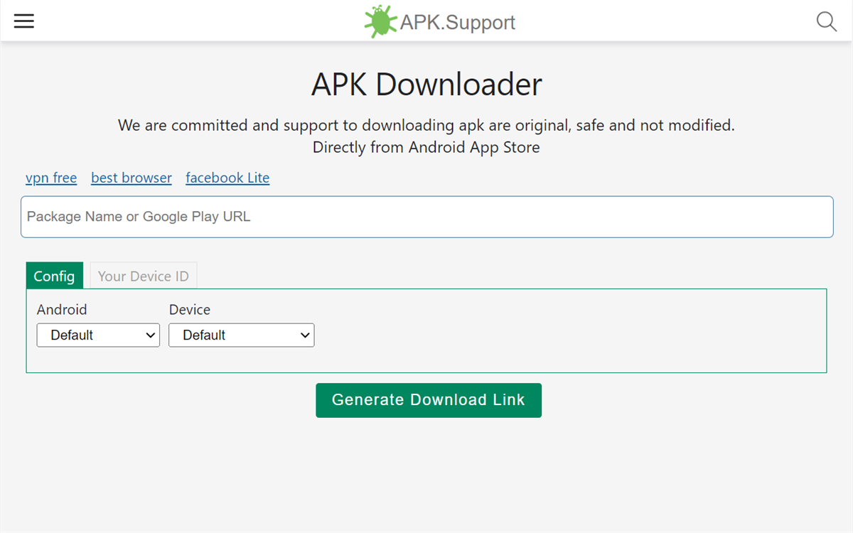The width and height of the screenshot is (853, 533).
Task: Select the Config tab
Action: coord(54,276)
